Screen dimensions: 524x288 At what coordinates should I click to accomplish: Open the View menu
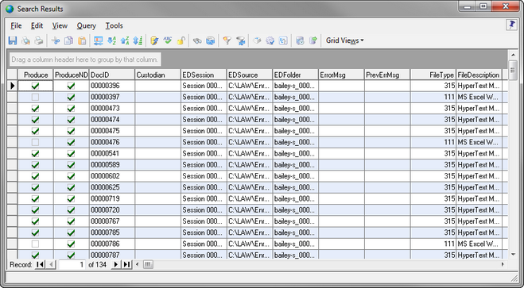(x=60, y=25)
